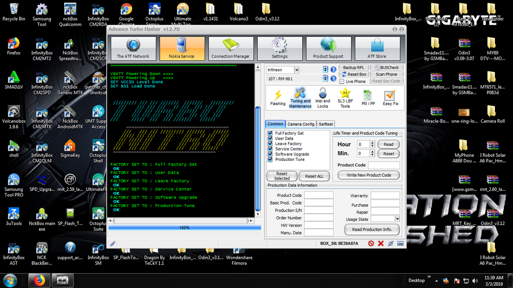Open Connection Manager
Image resolution: width=513 pixels, height=288 pixels.
pyautogui.click(x=231, y=49)
